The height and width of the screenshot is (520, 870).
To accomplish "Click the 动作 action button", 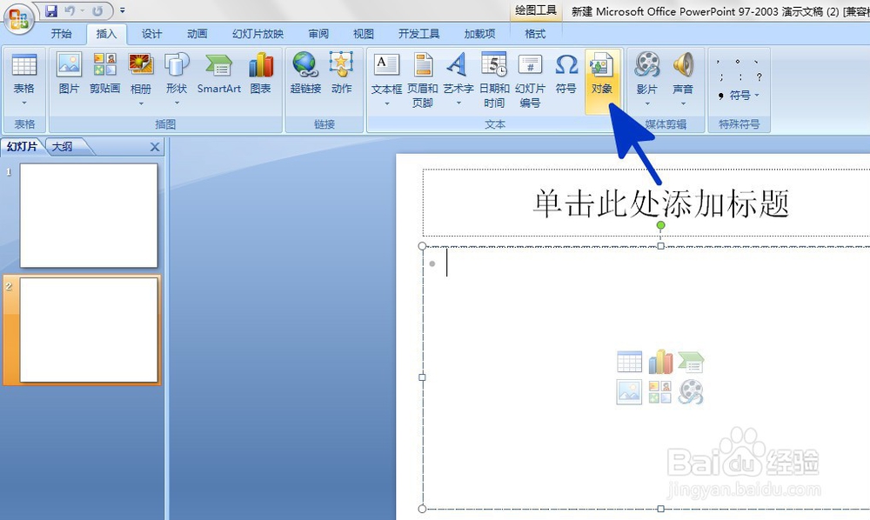I will 341,73.
